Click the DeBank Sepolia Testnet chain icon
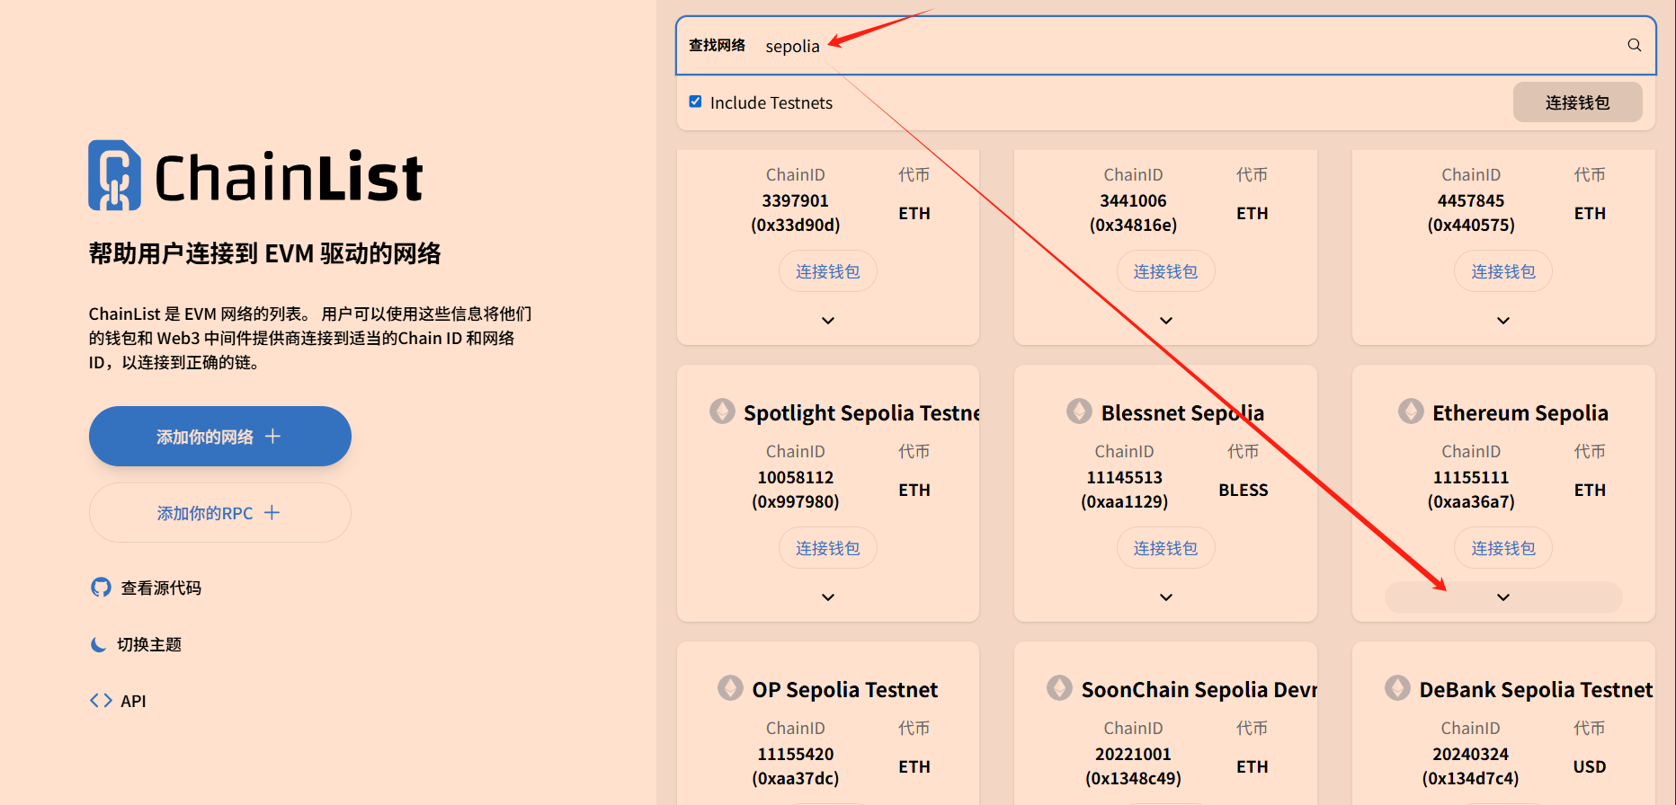This screenshot has width=1676, height=805. click(x=1397, y=688)
